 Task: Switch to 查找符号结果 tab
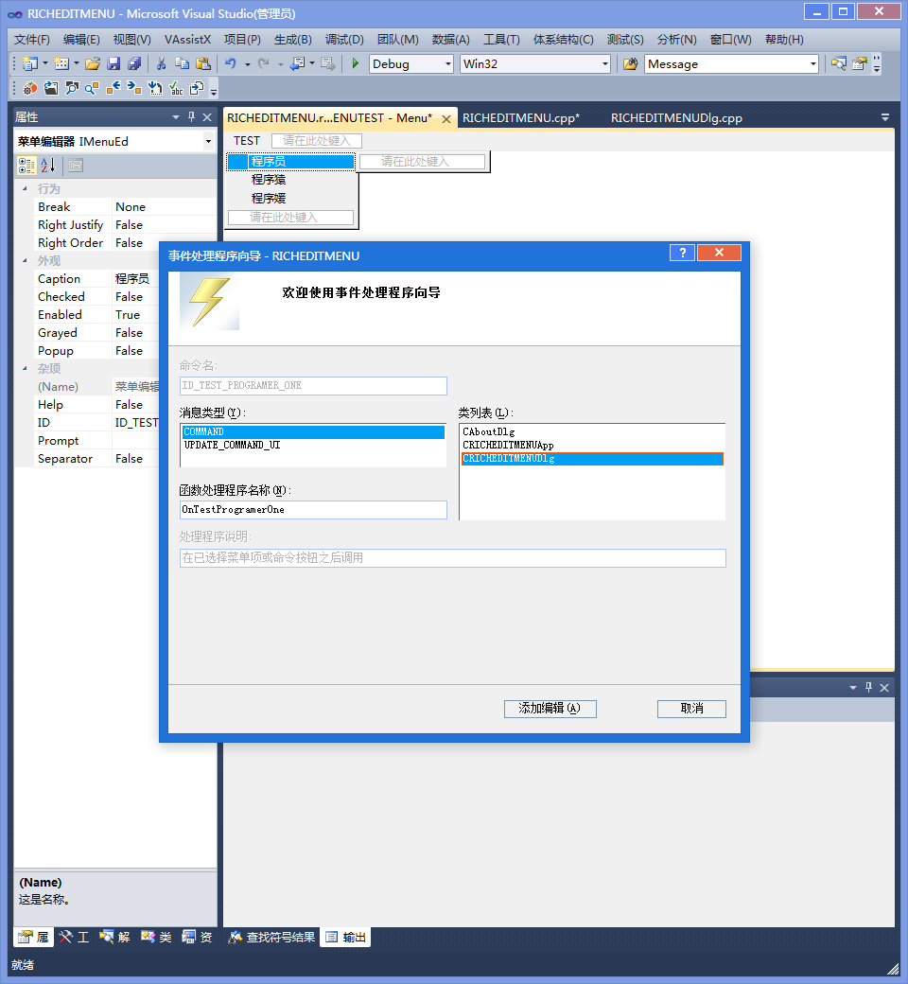(x=271, y=937)
